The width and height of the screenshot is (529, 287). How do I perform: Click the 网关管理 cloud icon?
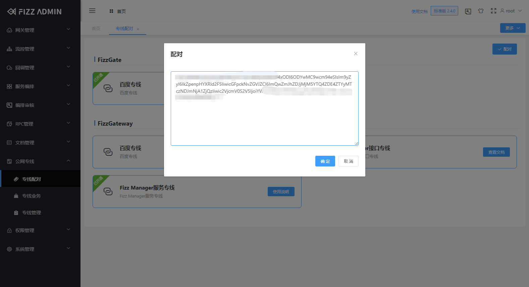click(x=9, y=30)
